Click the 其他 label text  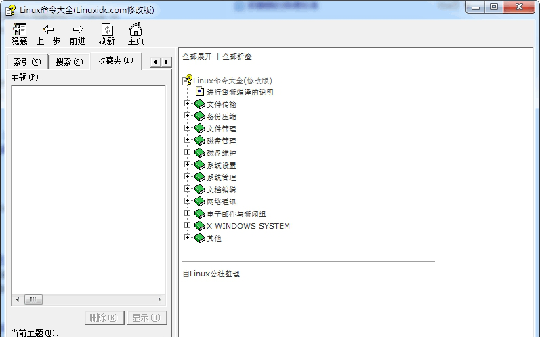(x=214, y=238)
